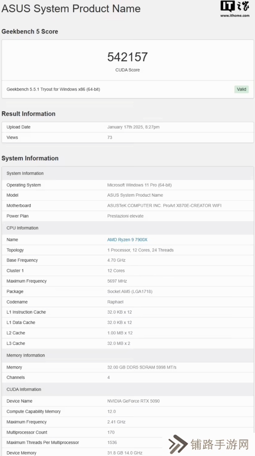Click the Compute Capability Memory label
Screen dimensions: 255x456
click(34, 411)
